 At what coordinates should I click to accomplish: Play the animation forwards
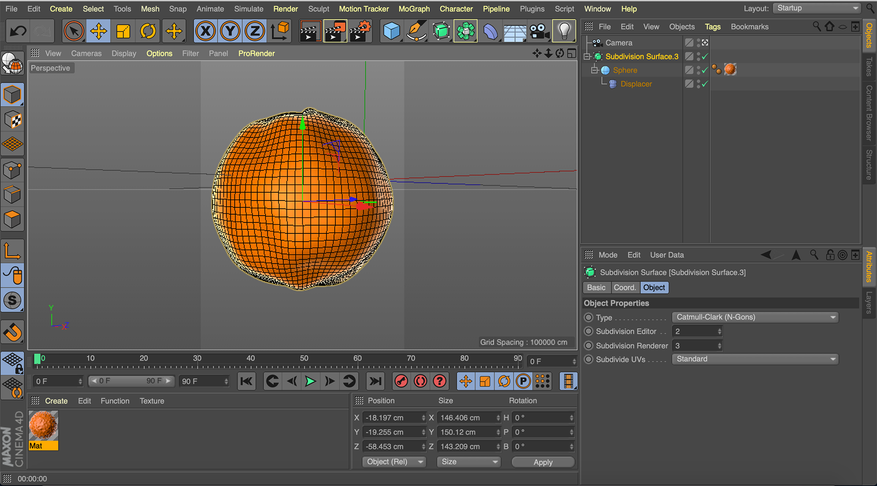[310, 381]
